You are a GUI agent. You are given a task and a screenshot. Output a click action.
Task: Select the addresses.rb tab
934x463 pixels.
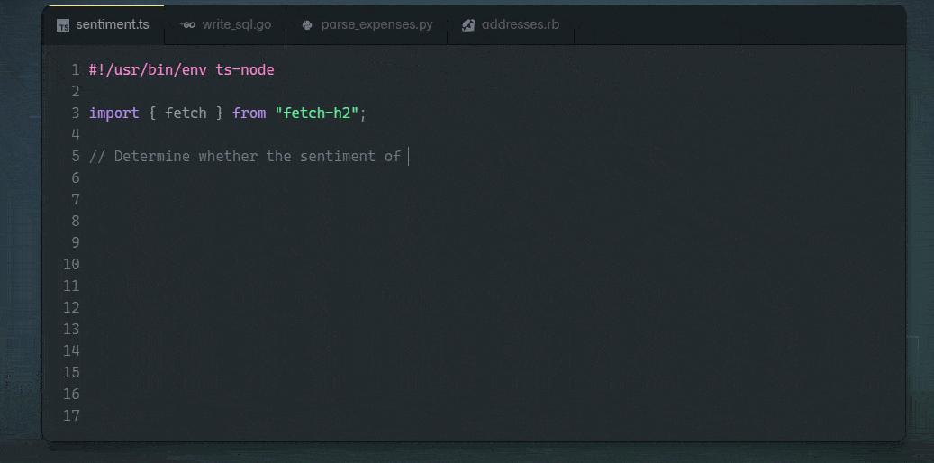tap(511, 25)
